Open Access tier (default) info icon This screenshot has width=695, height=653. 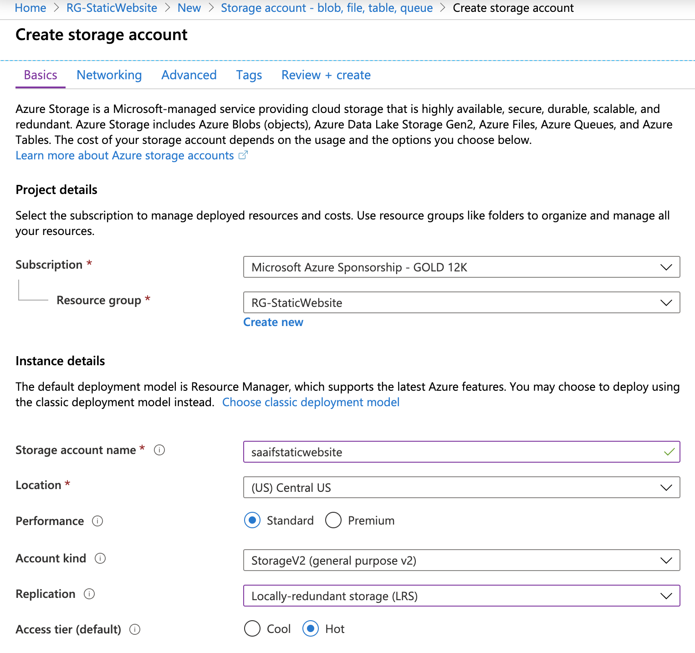pyautogui.click(x=135, y=629)
